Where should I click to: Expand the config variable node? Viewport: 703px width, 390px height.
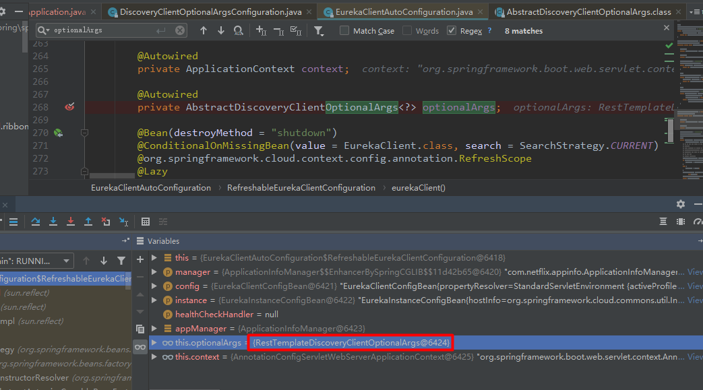pyautogui.click(x=154, y=286)
